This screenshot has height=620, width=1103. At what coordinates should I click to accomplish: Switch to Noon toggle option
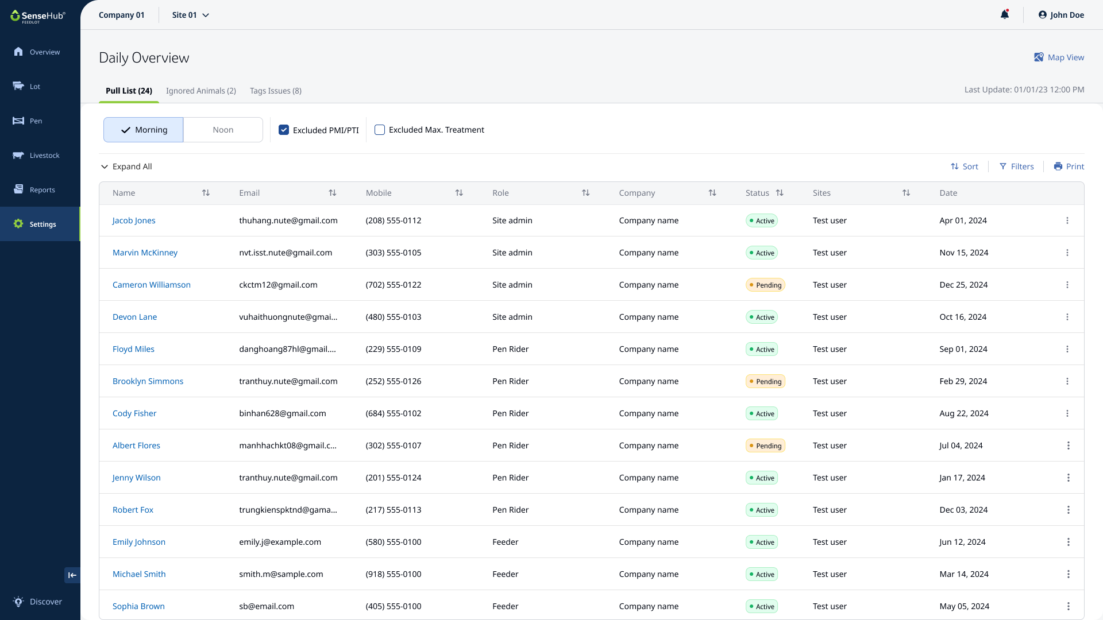(x=223, y=130)
